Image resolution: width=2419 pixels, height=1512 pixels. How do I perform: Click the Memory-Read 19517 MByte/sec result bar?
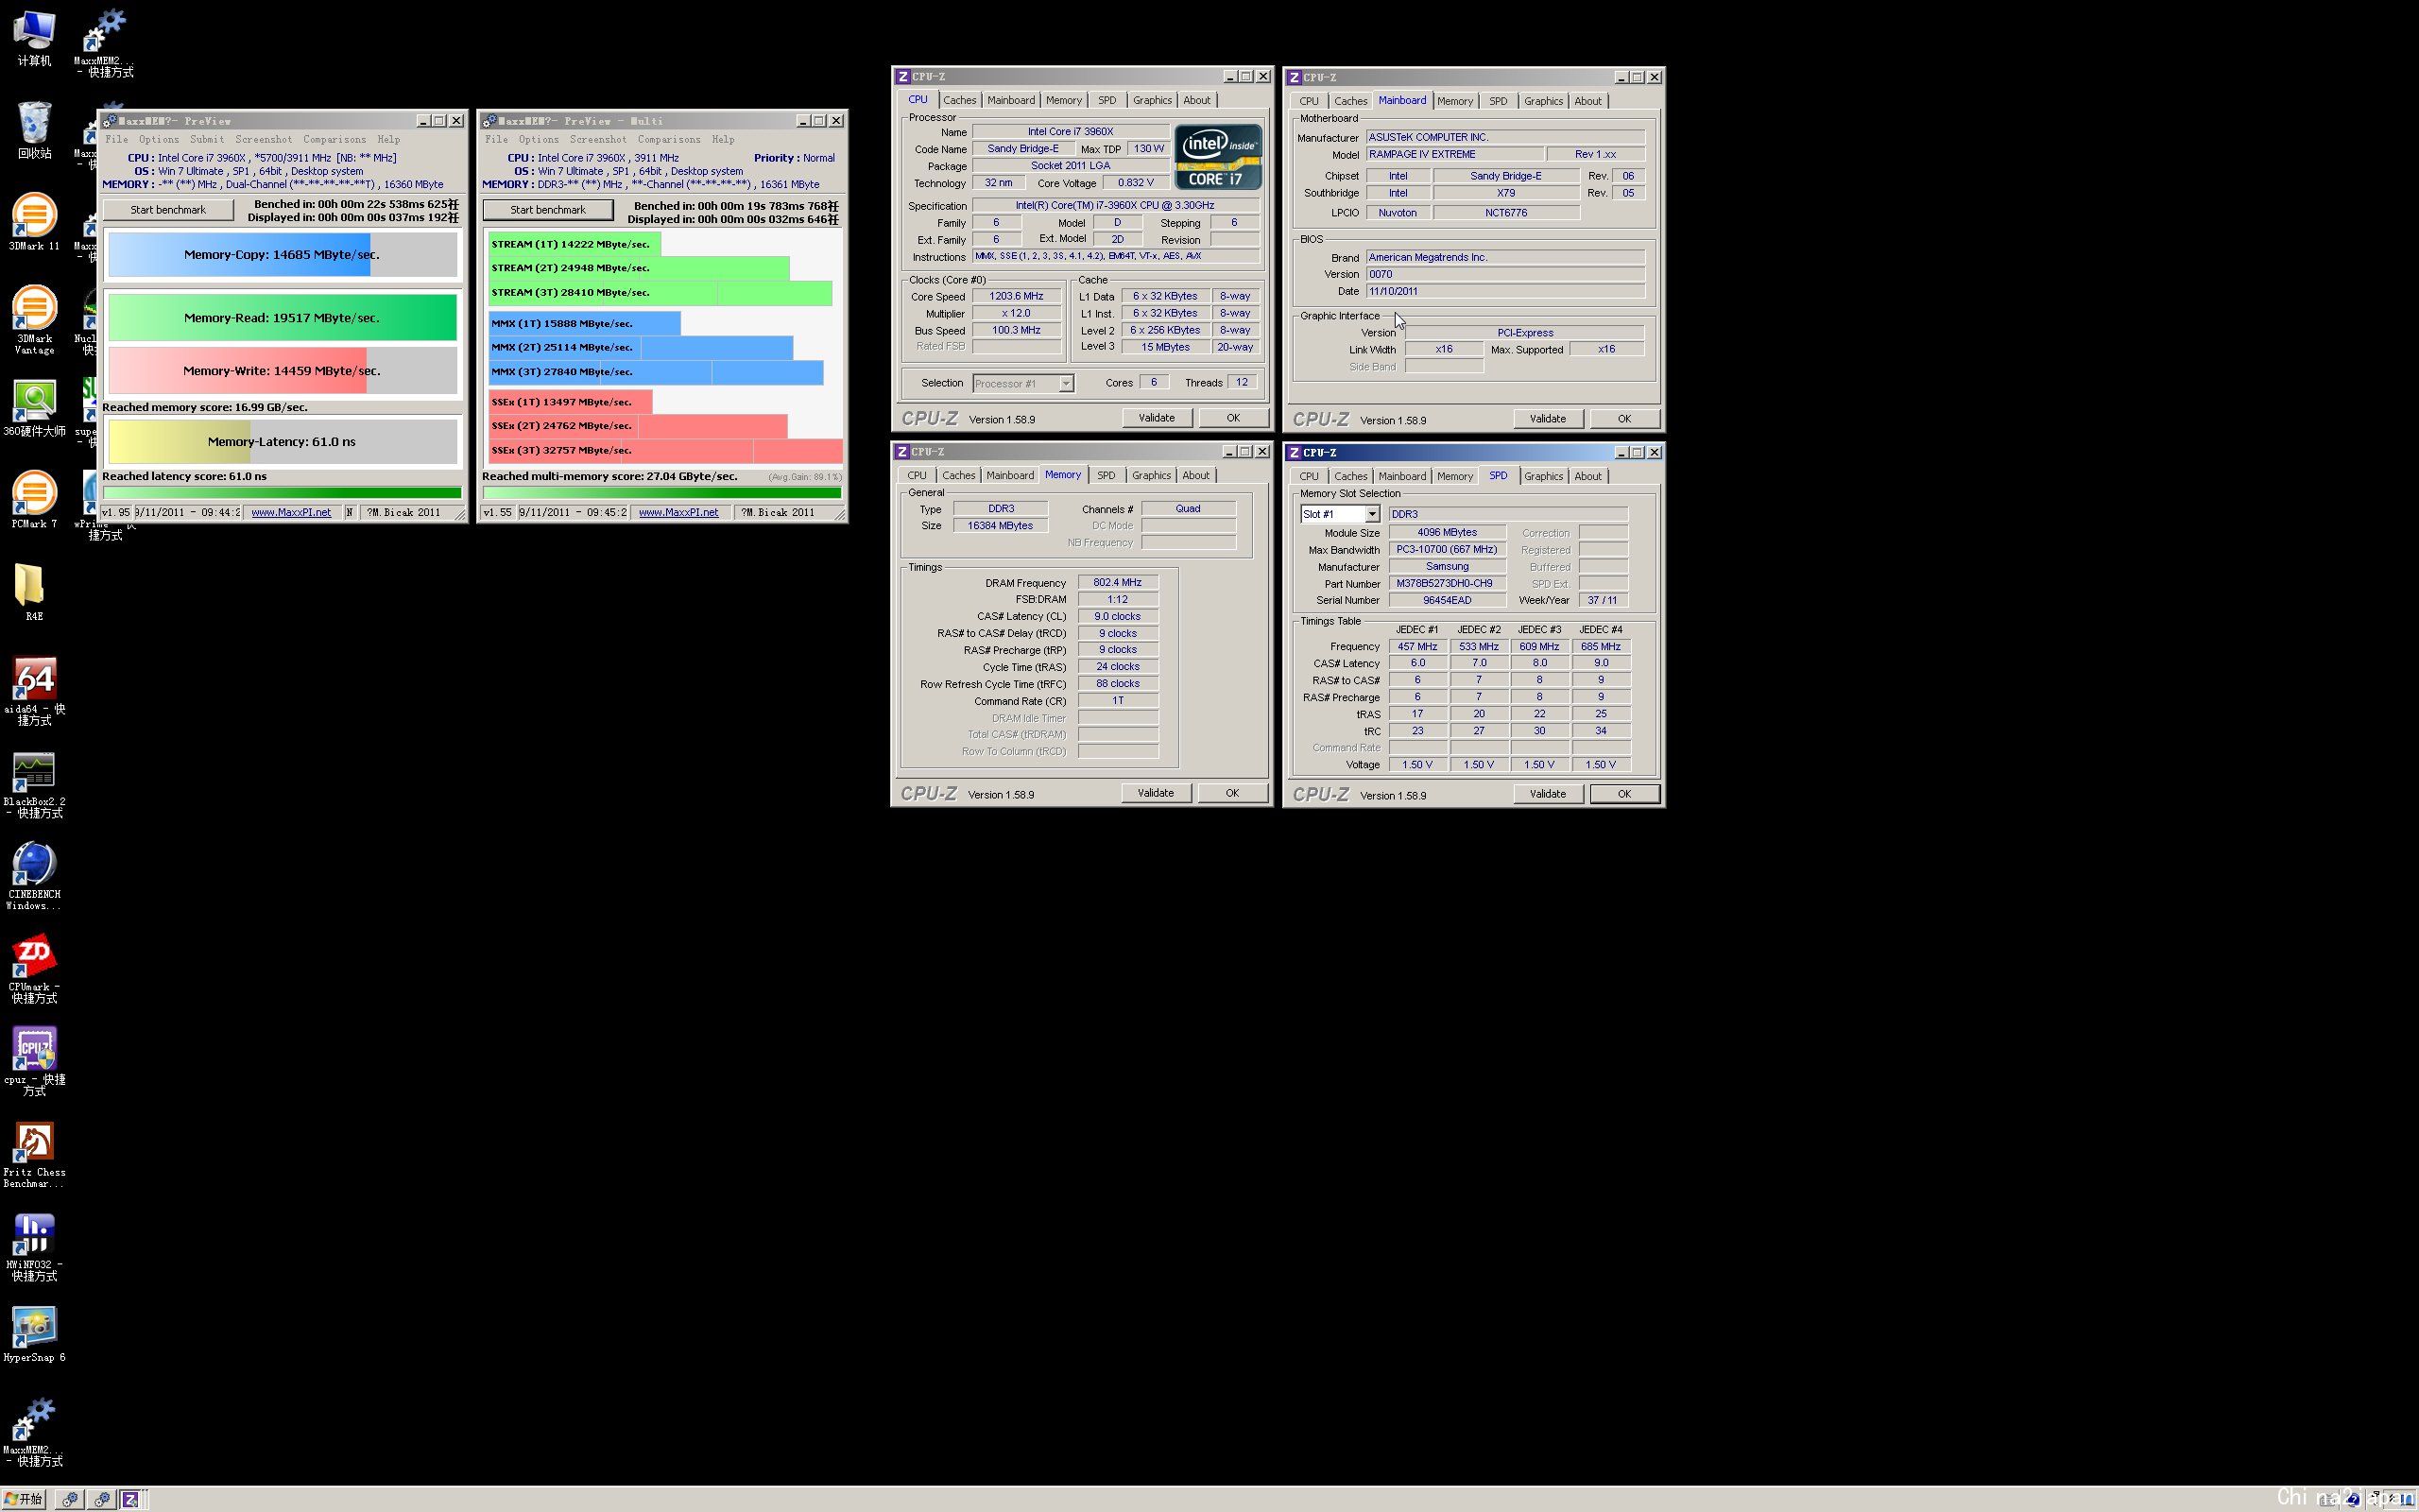(282, 318)
